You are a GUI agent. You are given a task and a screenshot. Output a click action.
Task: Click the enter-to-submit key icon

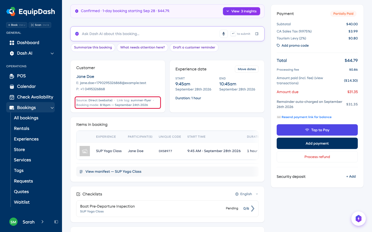coord(233,34)
